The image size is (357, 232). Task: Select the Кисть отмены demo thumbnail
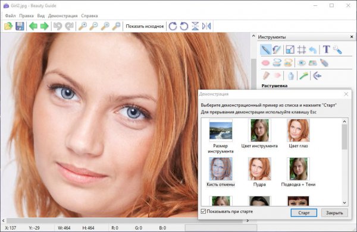click(x=221, y=172)
